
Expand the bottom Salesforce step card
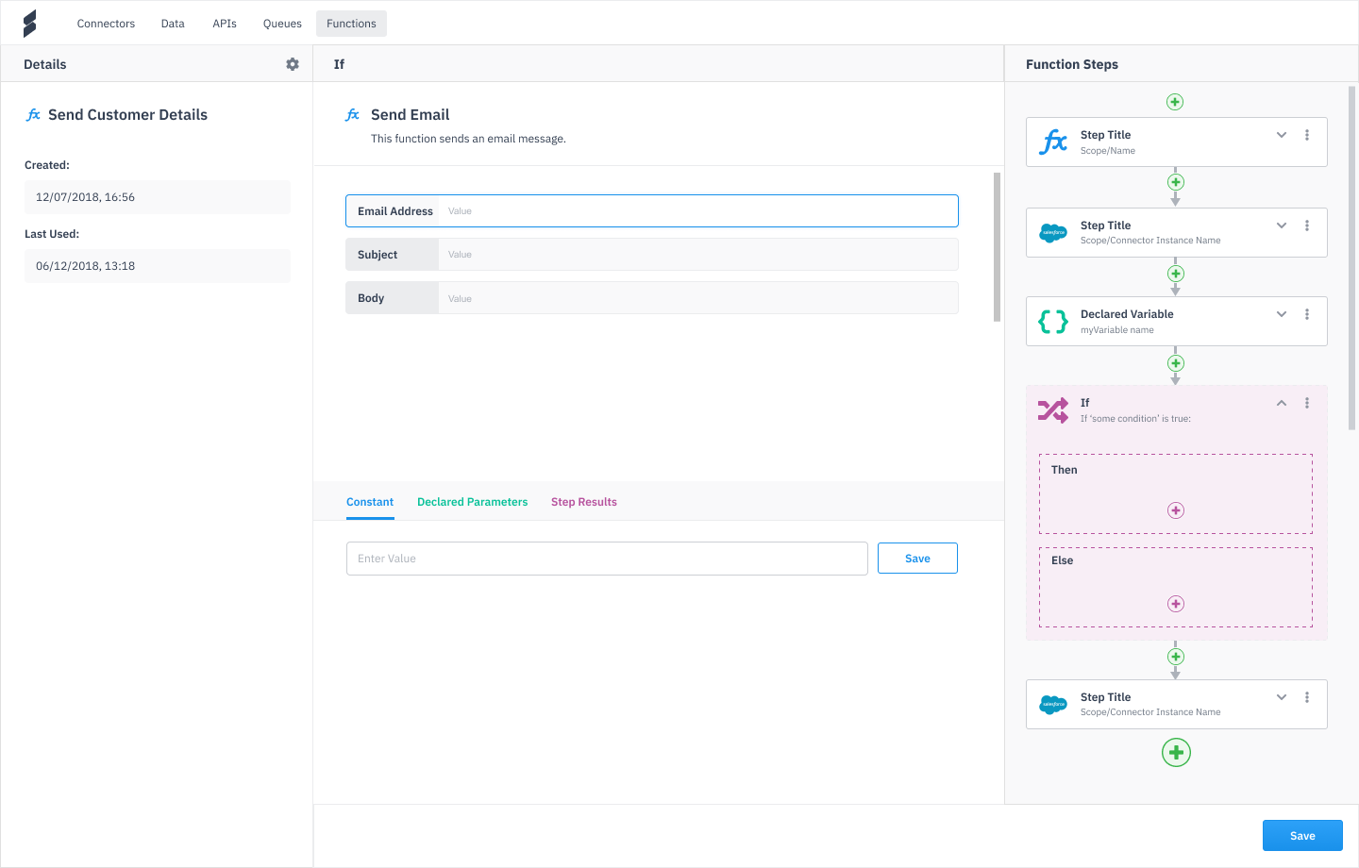[x=1281, y=696]
